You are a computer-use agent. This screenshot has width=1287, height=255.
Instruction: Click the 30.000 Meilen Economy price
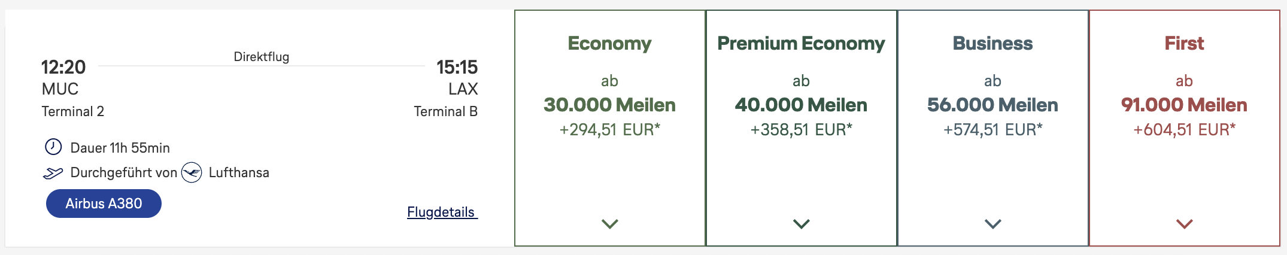coord(609,105)
